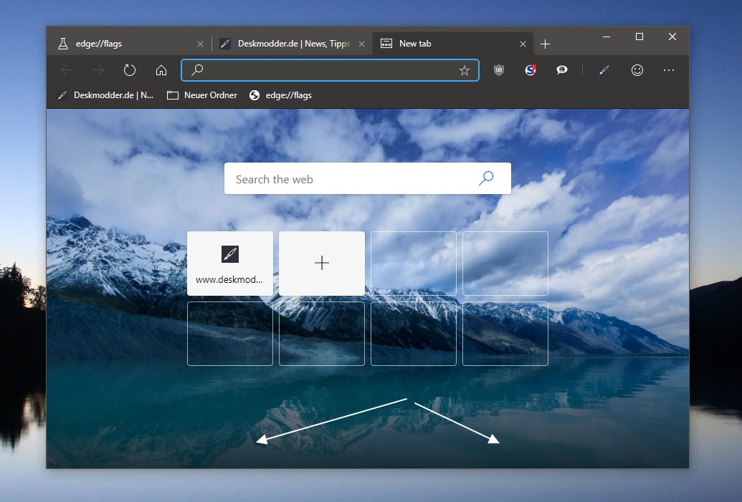The width and height of the screenshot is (742, 502).
Task: Open the Settings and more ellipsis menu
Action: [669, 70]
